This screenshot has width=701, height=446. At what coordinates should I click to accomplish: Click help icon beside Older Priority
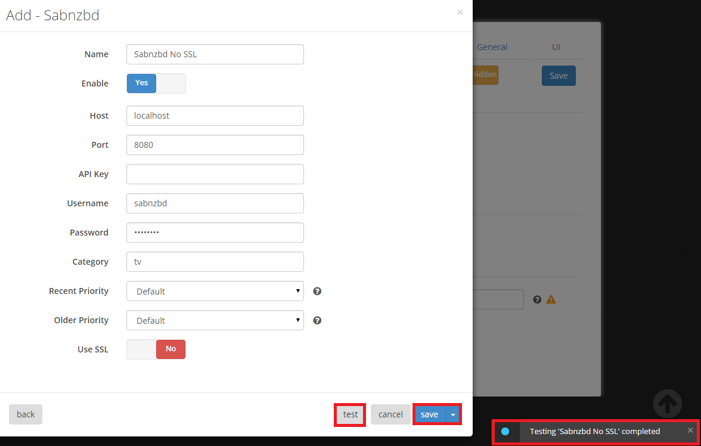point(317,320)
